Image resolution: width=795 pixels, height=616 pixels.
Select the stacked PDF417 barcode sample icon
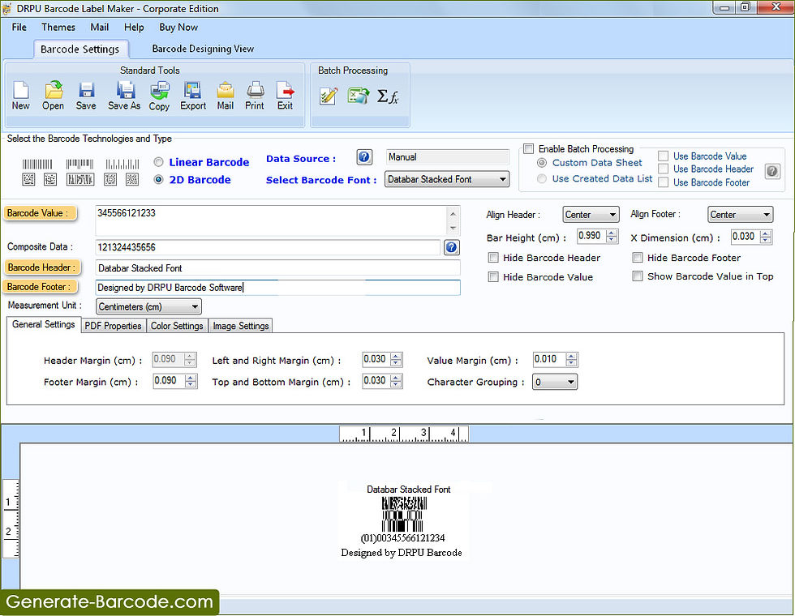point(80,179)
